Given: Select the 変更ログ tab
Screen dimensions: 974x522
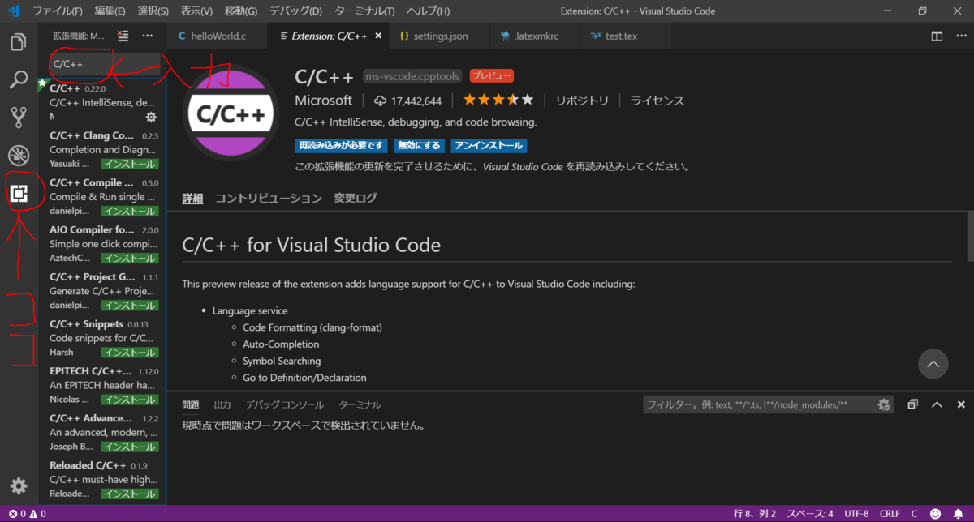Looking at the screenshot, I should pos(356,198).
